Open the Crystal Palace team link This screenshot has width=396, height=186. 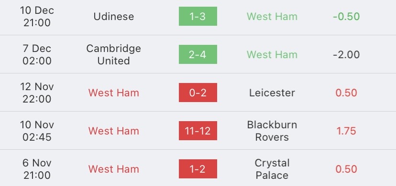pyautogui.click(x=272, y=169)
